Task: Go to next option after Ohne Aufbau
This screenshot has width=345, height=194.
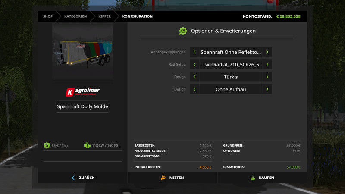Action: tap(267, 90)
